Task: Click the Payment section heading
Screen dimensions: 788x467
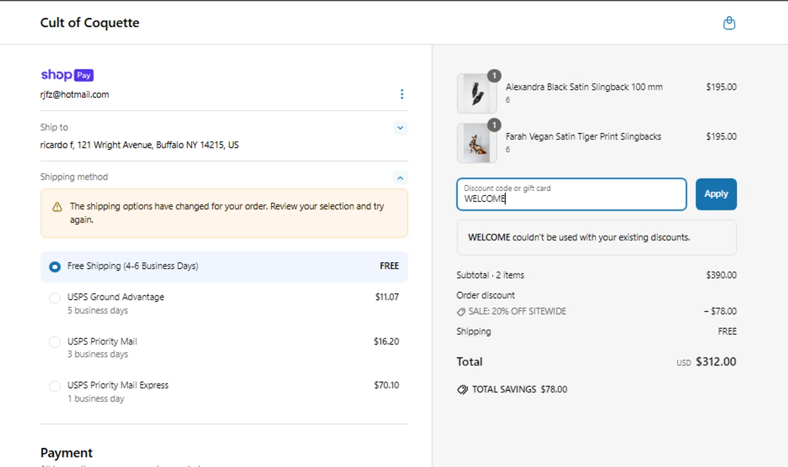Action: pyautogui.click(x=66, y=453)
